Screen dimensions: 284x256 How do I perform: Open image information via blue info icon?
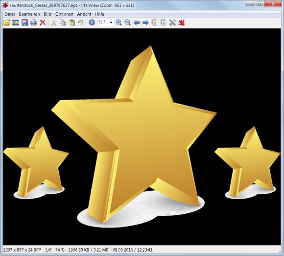point(92,23)
